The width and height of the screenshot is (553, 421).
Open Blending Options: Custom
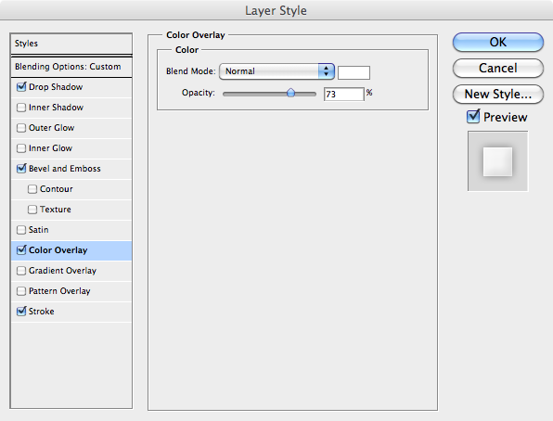tap(71, 67)
